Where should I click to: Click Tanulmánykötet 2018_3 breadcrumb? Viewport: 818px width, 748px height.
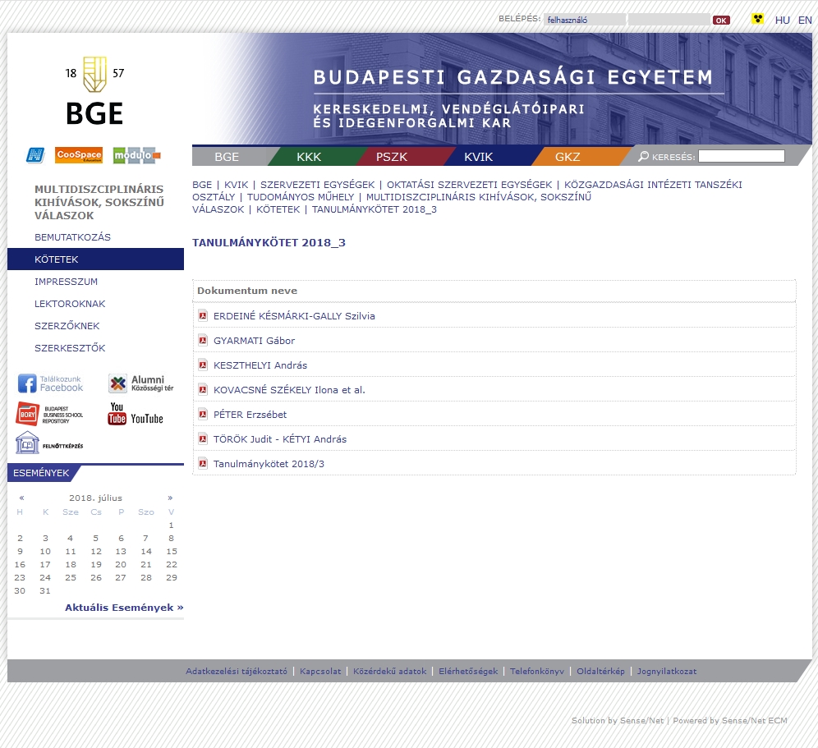[374, 209]
